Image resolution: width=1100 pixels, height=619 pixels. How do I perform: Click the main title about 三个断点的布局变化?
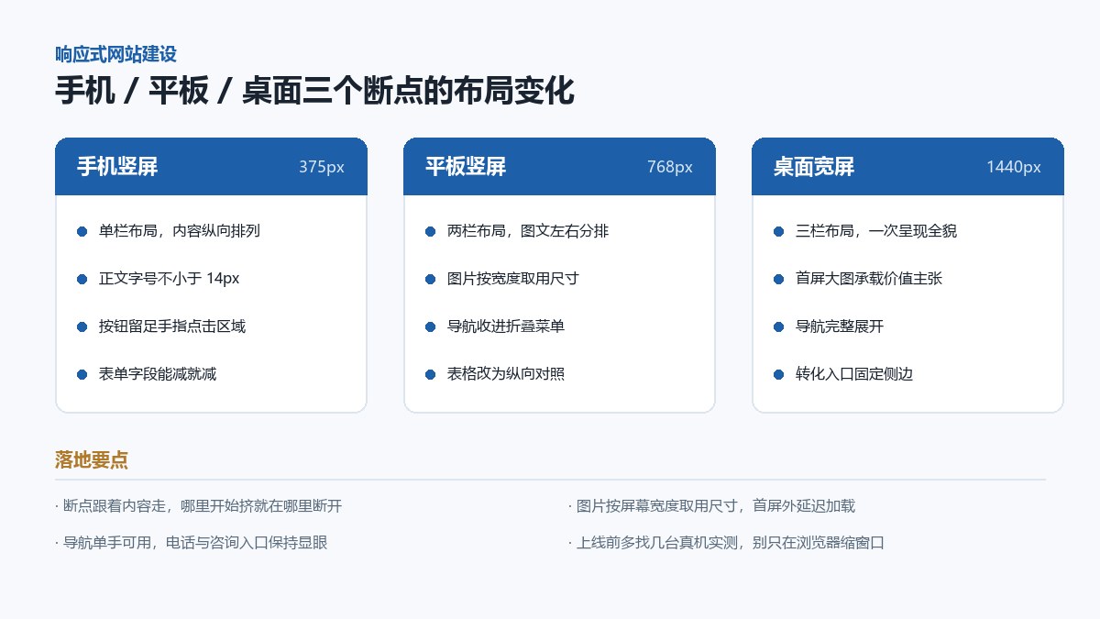click(x=314, y=91)
